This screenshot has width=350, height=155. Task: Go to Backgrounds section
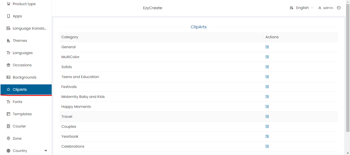[26, 77]
